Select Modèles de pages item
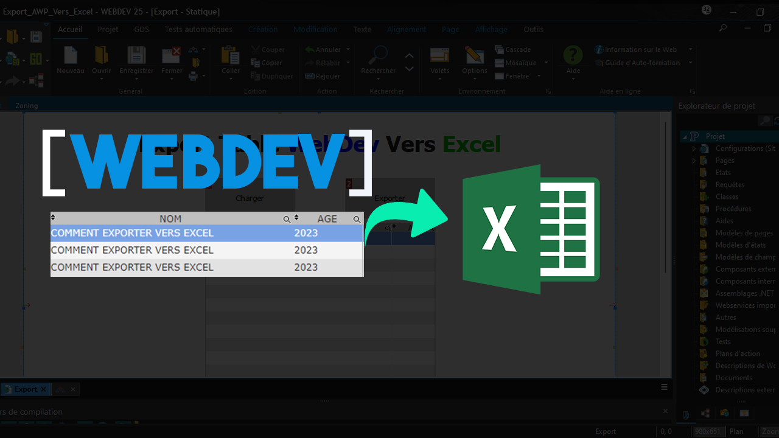Screen dimensions: 779x438 (x=744, y=233)
